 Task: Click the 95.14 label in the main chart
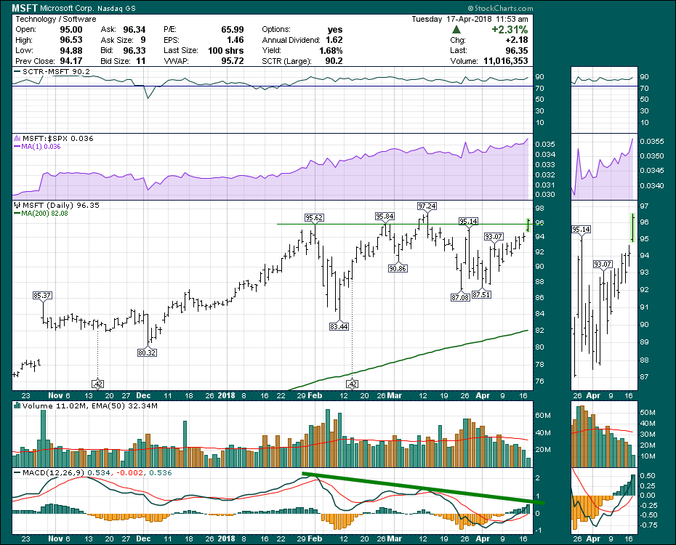click(468, 222)
